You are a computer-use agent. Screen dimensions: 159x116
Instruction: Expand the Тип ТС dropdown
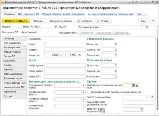click(x=143, y=27)
